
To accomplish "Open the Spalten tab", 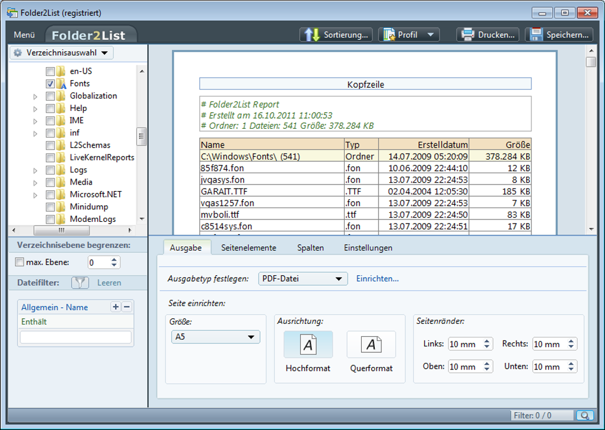I will tap(310, 248).
